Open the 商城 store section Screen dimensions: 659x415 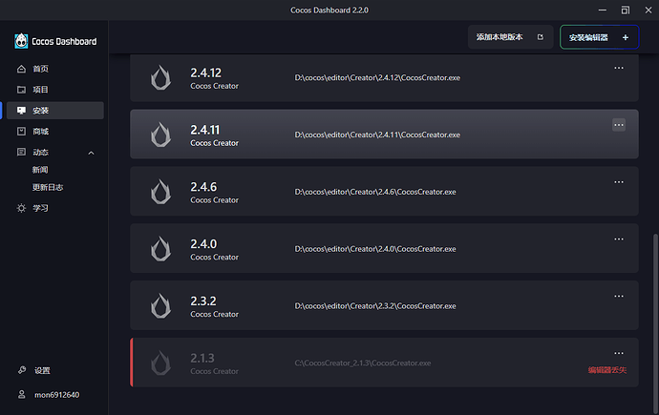click(x=40, y=131)
